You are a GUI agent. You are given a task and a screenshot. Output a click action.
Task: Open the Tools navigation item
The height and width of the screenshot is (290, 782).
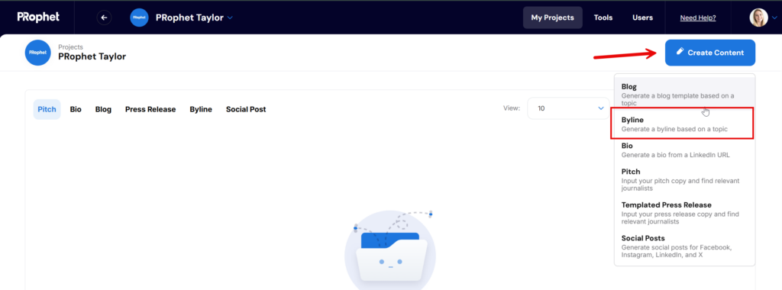tap(603, 18)
